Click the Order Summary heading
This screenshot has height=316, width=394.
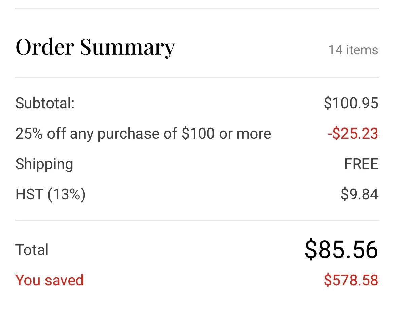95,47
